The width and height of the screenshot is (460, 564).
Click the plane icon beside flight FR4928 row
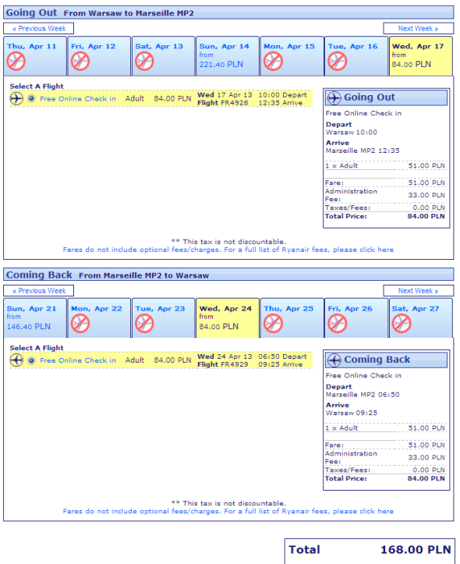[16, 98]
